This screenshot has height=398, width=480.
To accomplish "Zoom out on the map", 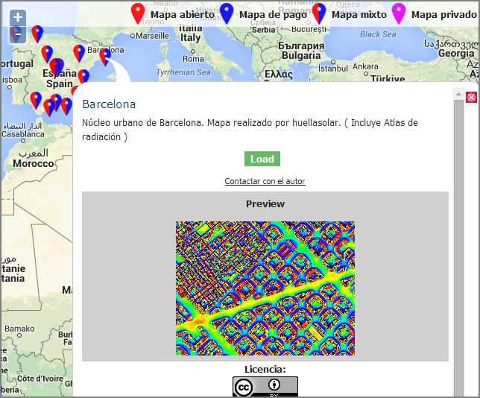I will tap(18, 34).
